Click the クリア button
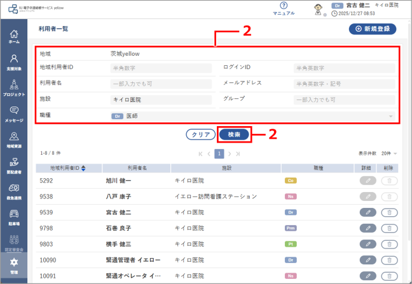Image resolution: width=412 pixels, height=284 pixels. pyautogui.click(x=200, y=134)
